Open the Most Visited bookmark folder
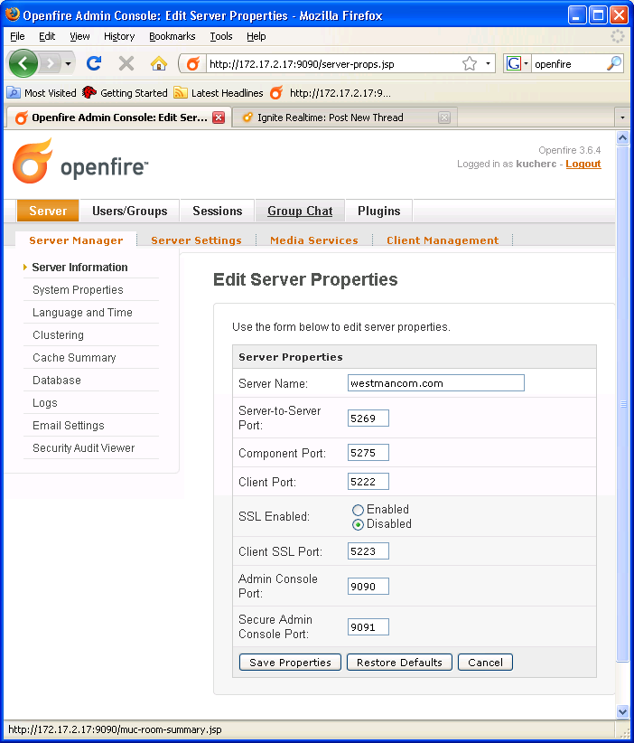Screen dimensions: 634x743 click(42, 93)
